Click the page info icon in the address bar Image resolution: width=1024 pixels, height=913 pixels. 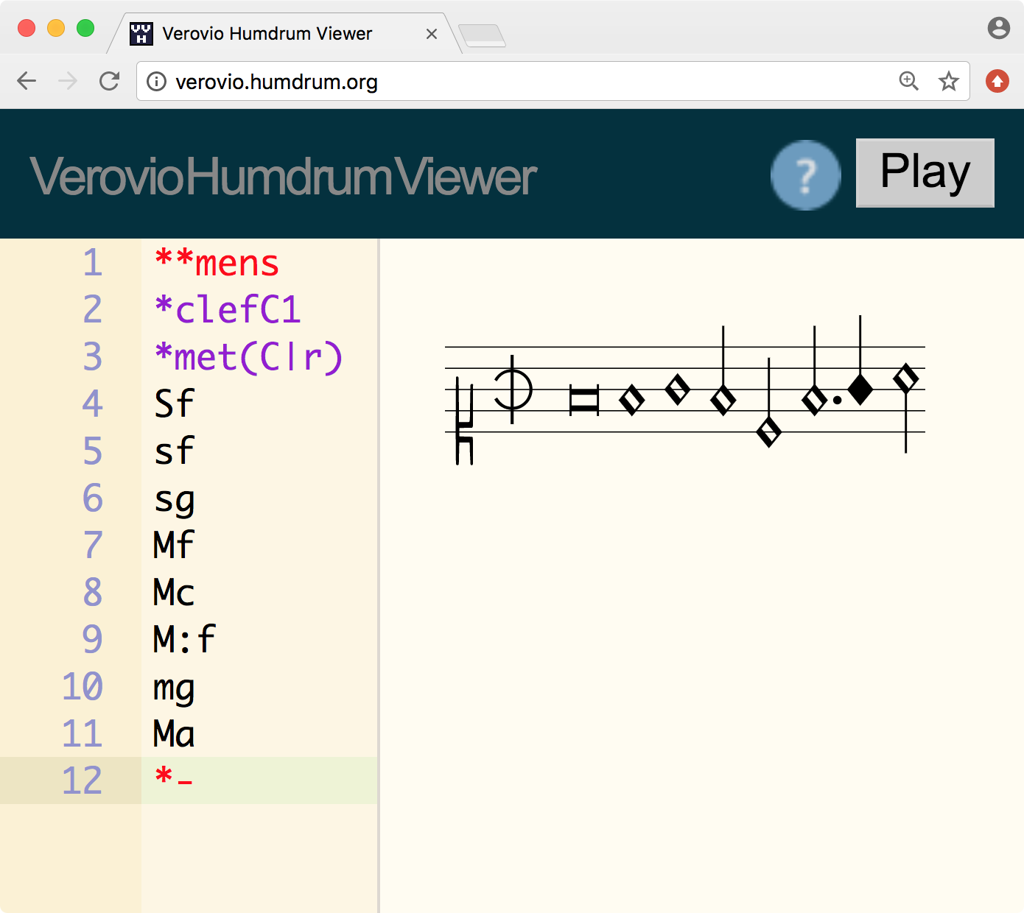click(156, 82)
